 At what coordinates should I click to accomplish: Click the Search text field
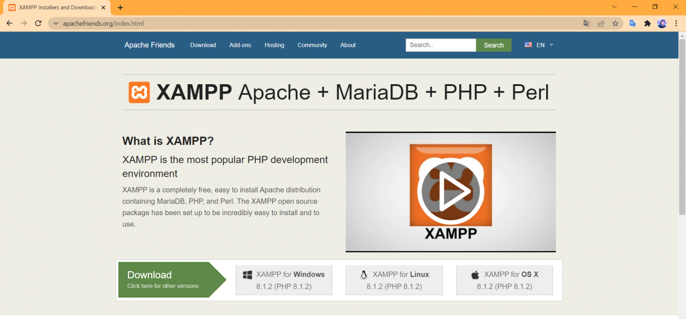[440, 45]
